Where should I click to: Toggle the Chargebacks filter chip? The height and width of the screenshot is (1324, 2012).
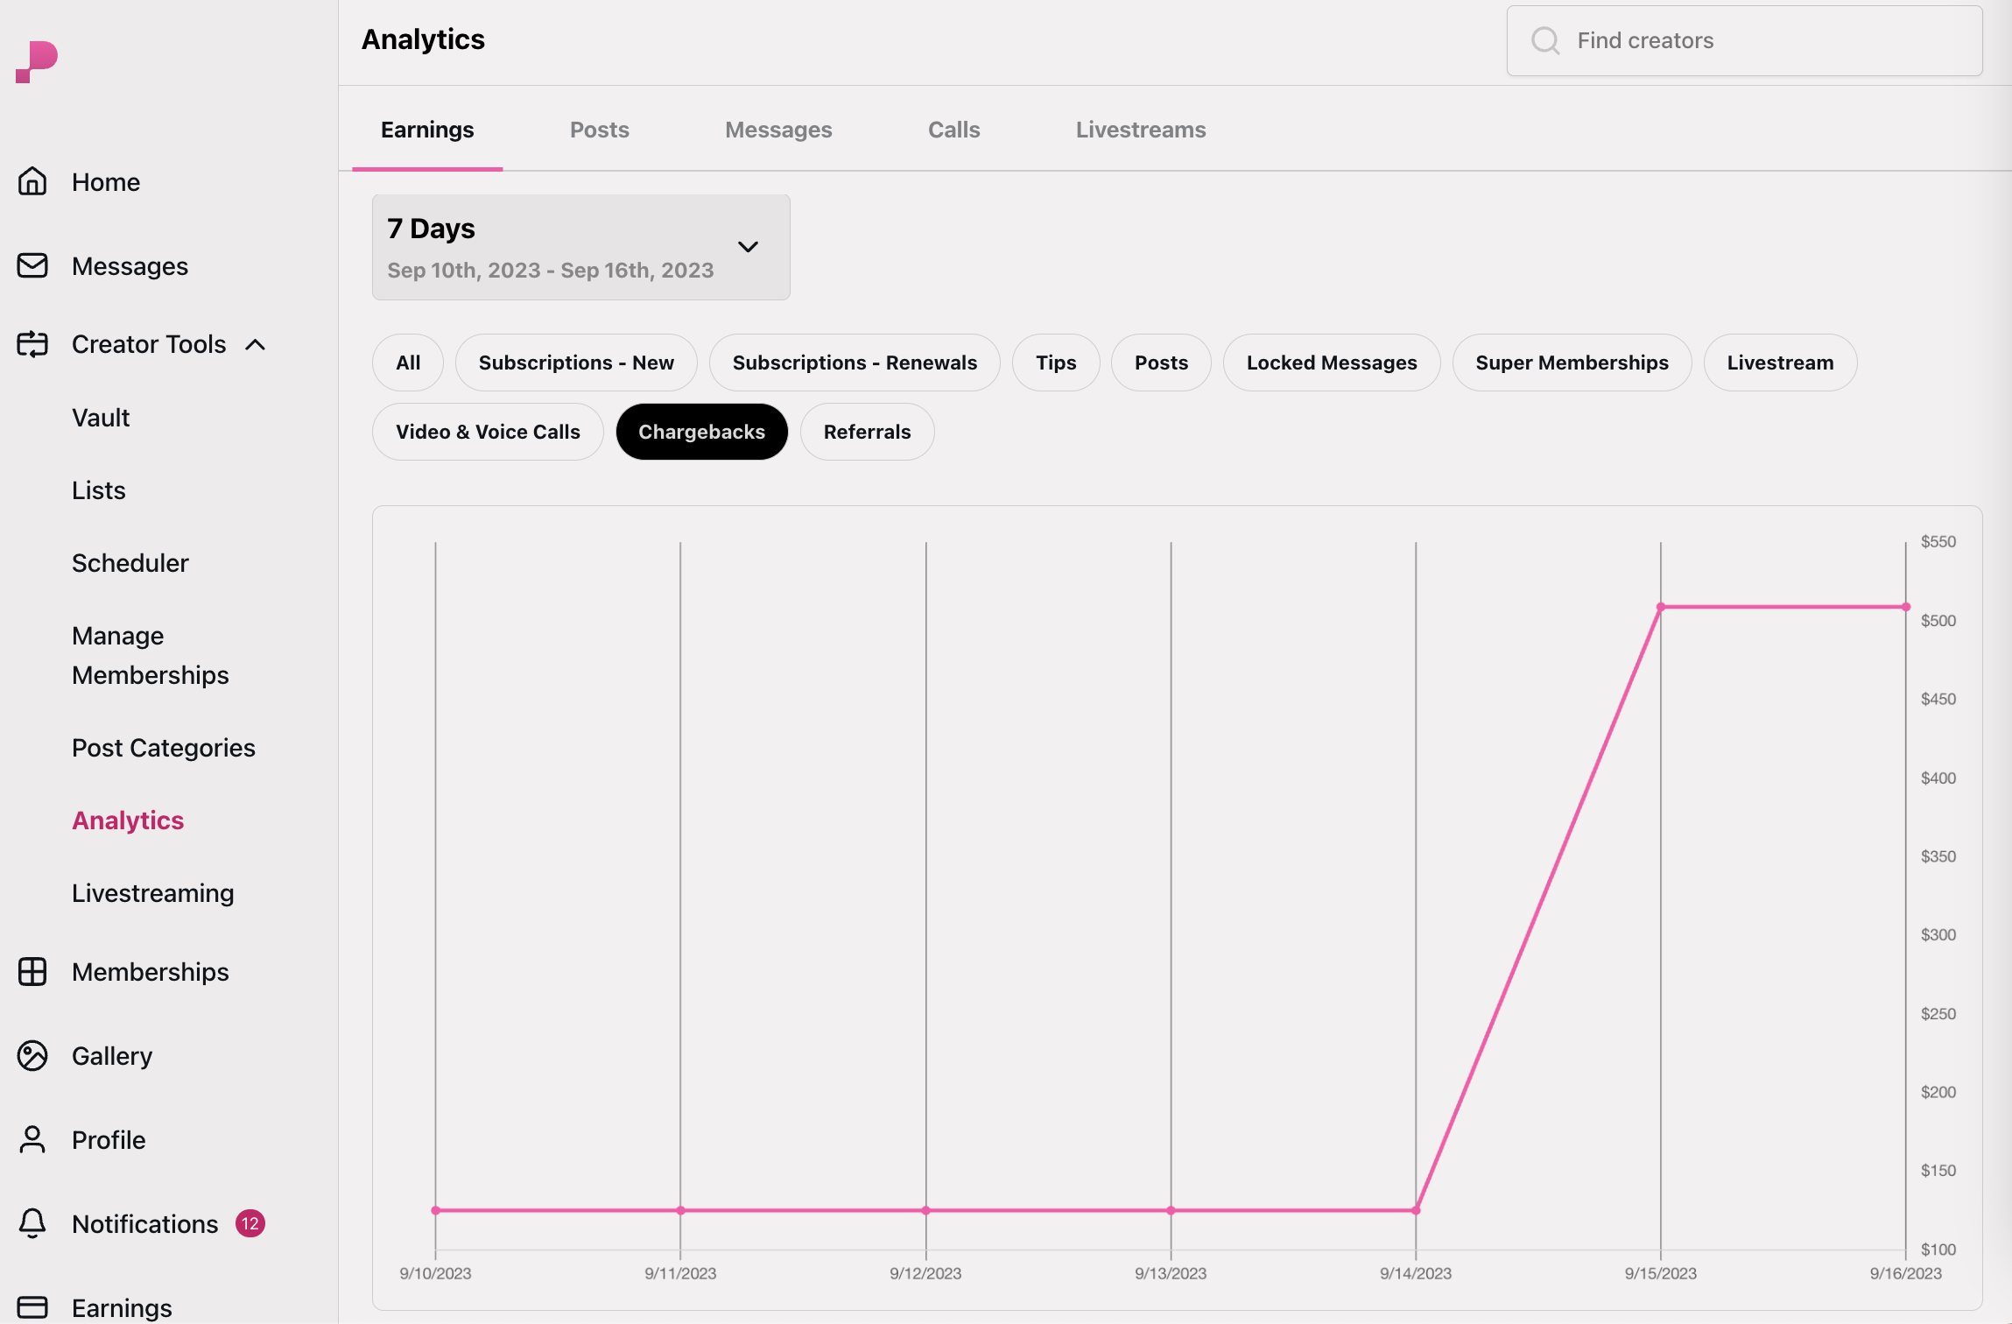(x=701, y=432)
